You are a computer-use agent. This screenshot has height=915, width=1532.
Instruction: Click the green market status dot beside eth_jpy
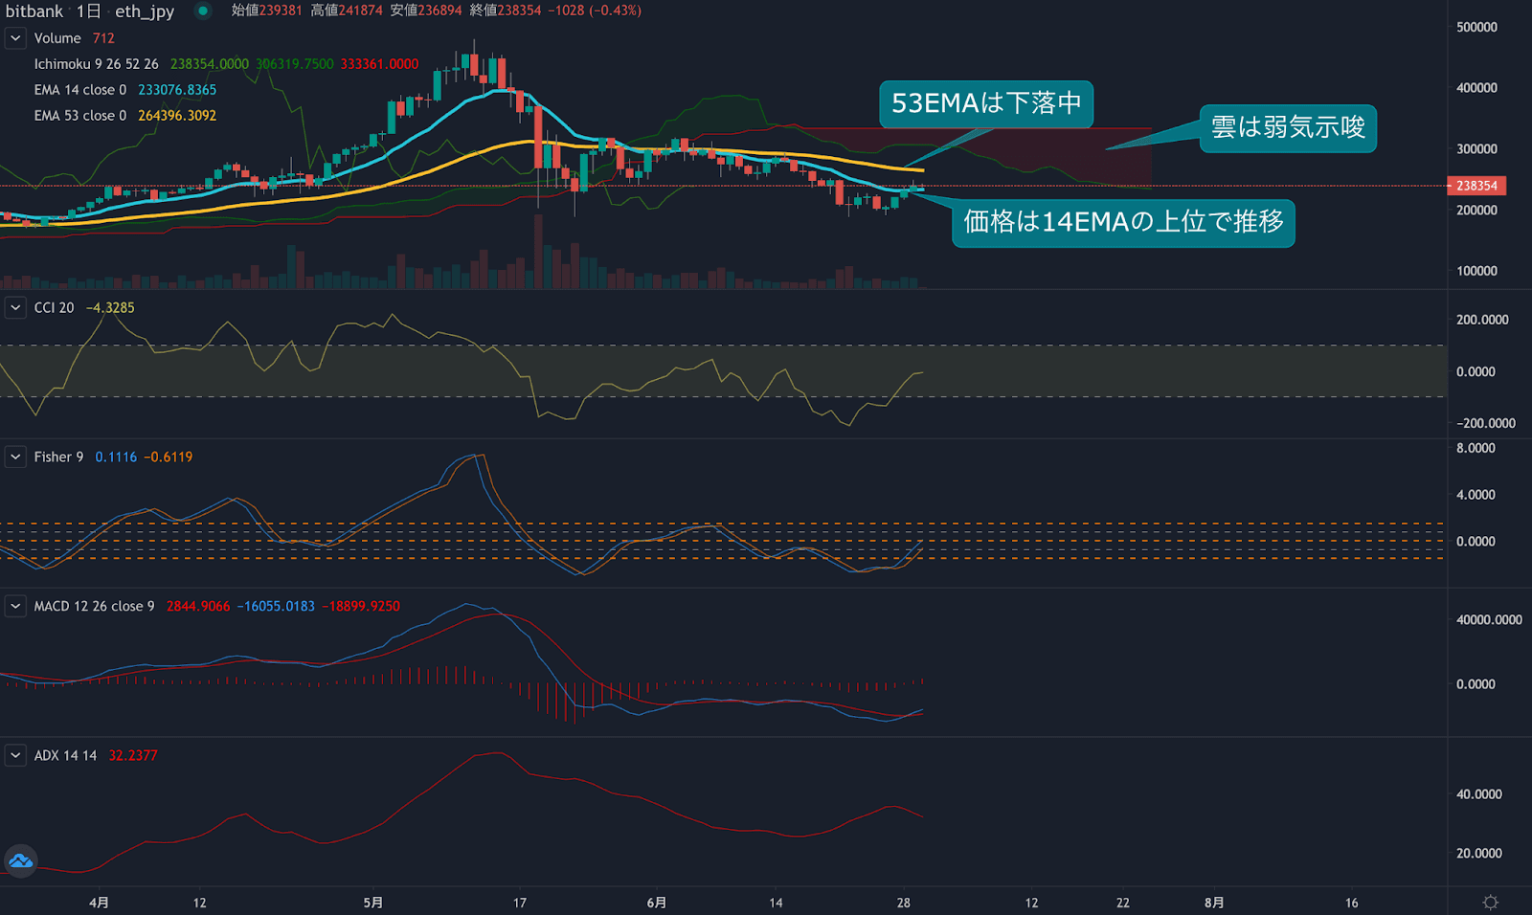tap(200, 11)
